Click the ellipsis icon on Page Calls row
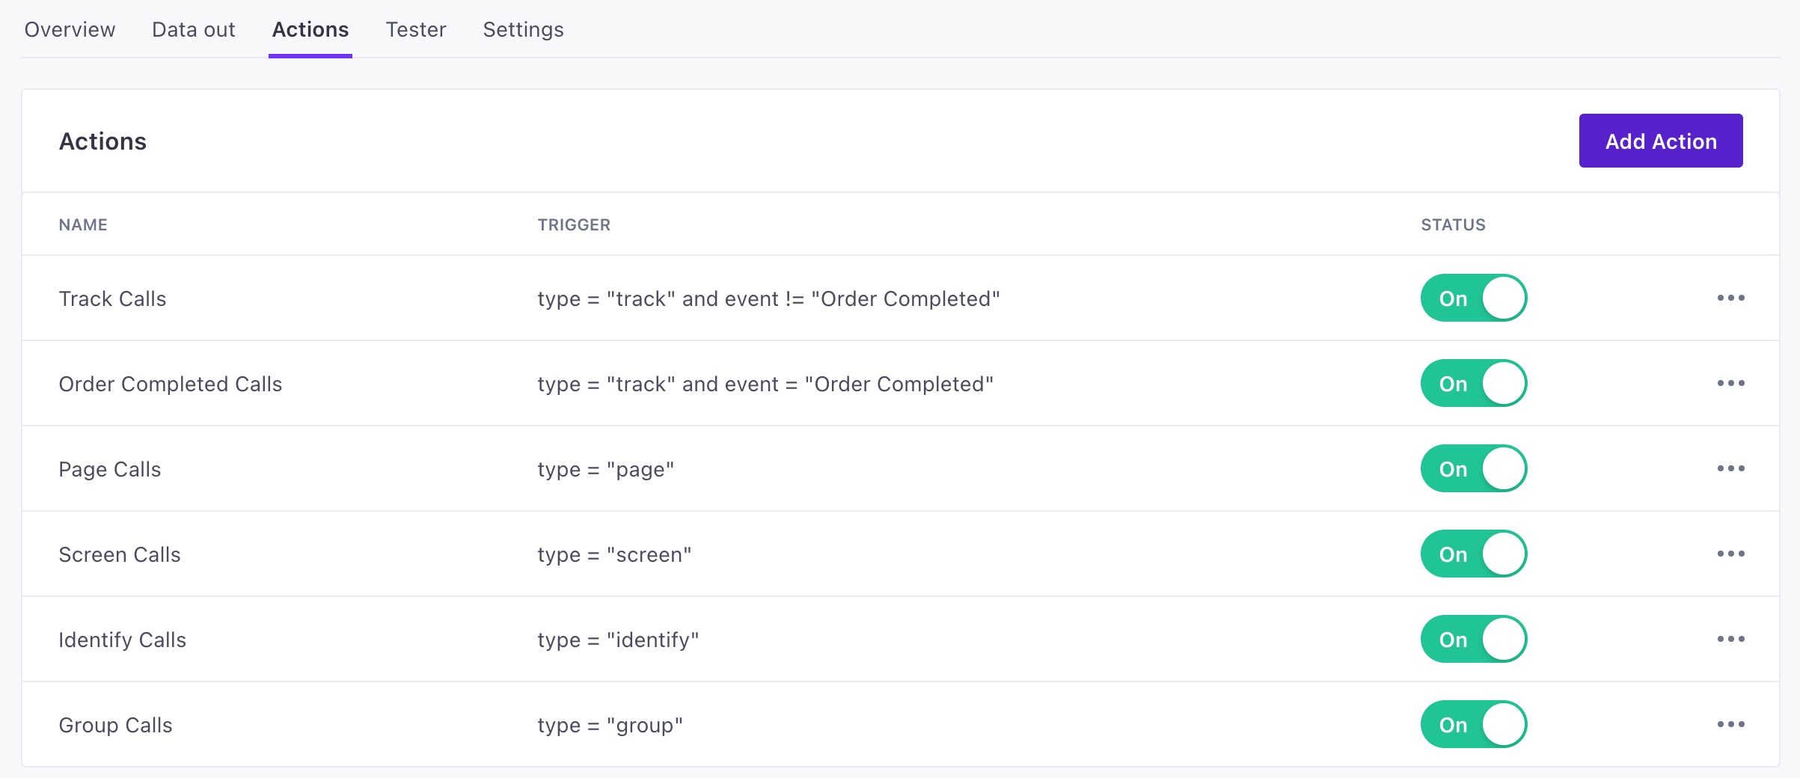 (1730, 468)
